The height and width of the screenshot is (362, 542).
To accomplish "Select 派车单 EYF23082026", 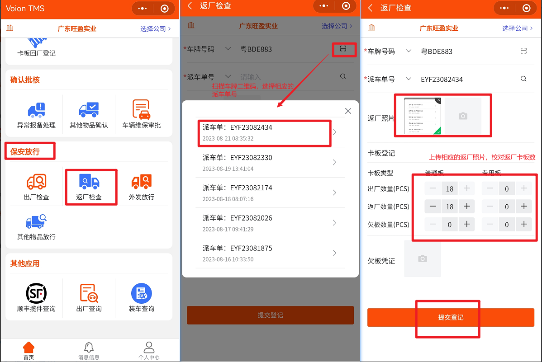I will [x=270, y=223].
